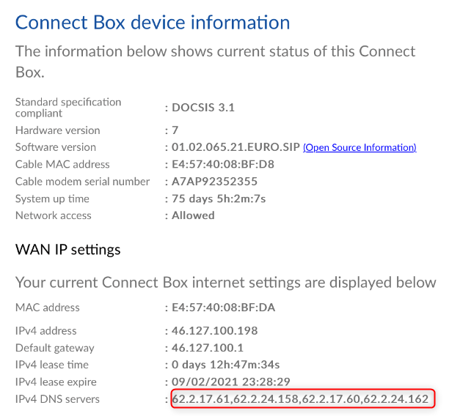Click the highlighted IPv4 DNS servers list
The width and height of the screenshot is (449, 416).
(302, 399)
